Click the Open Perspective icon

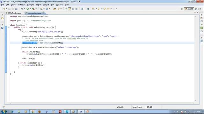(x=182, y=9)
